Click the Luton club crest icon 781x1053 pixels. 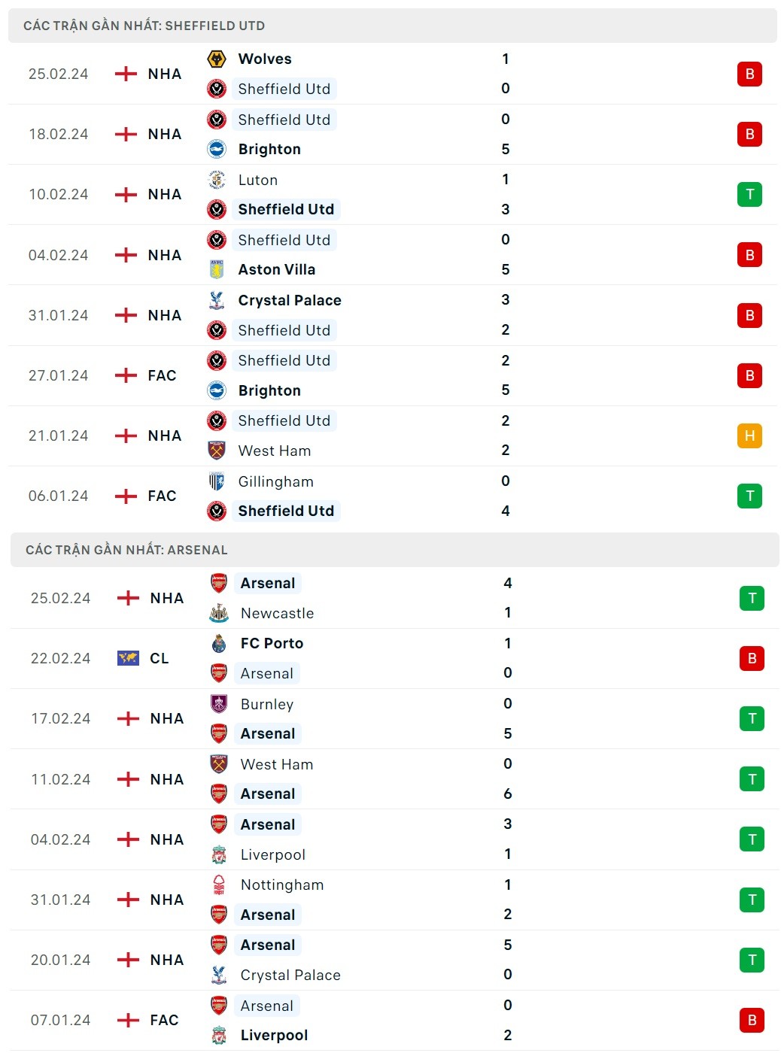(x=217, y=180)
